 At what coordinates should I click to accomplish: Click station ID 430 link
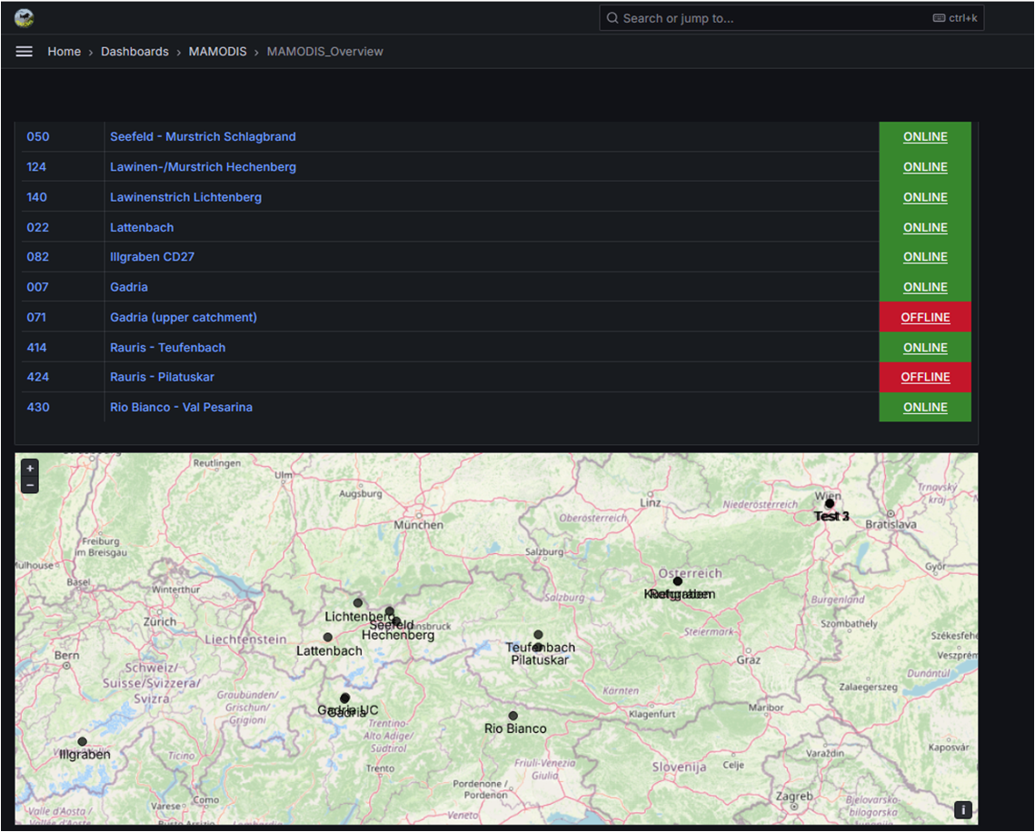[x=38, y=408]
